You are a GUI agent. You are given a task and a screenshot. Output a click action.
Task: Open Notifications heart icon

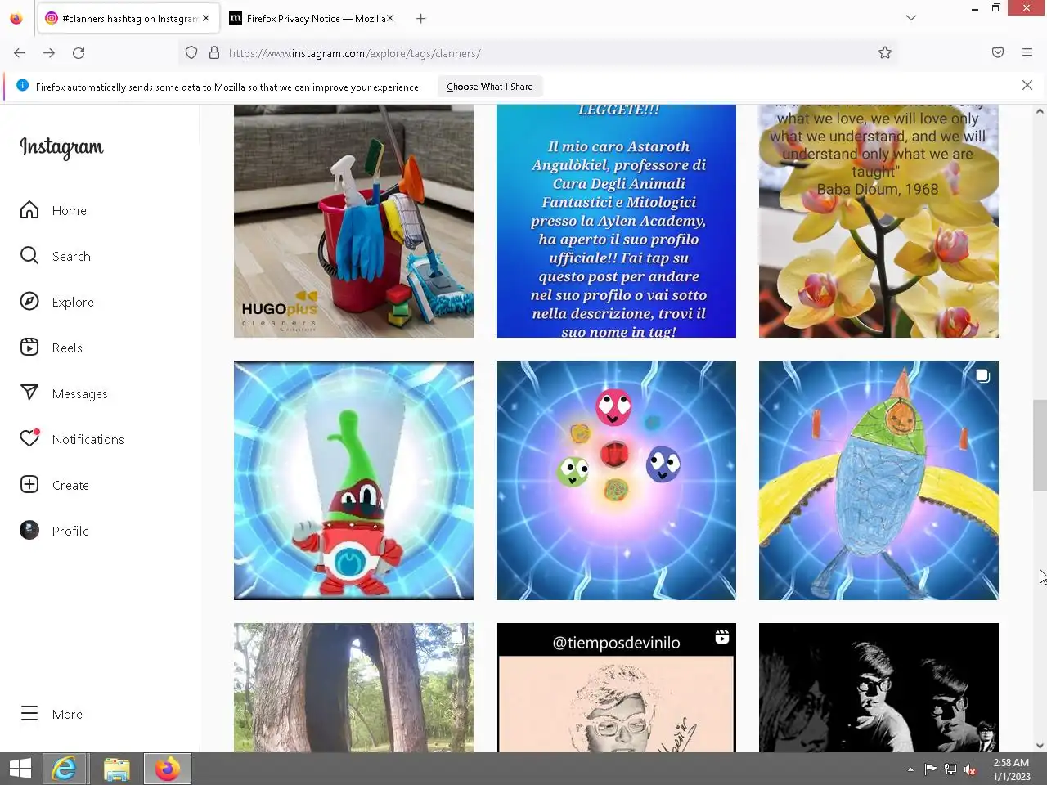click(29, 439)
